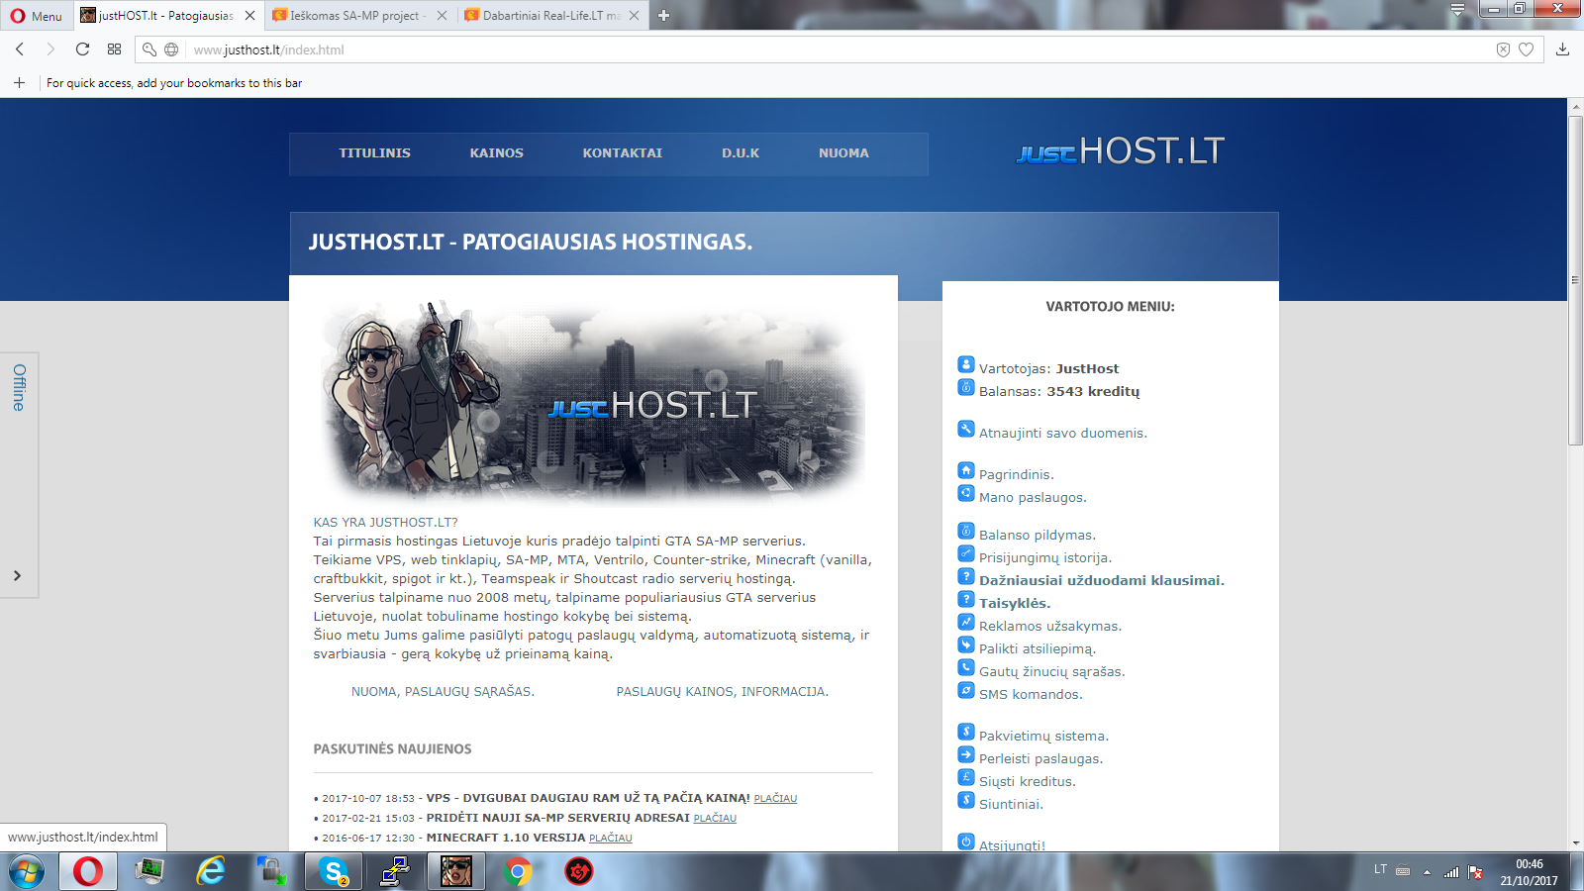Show hidden system tray icons arrow
The height and width of the screenshot is (891, 1584).
pos(1427,872)
